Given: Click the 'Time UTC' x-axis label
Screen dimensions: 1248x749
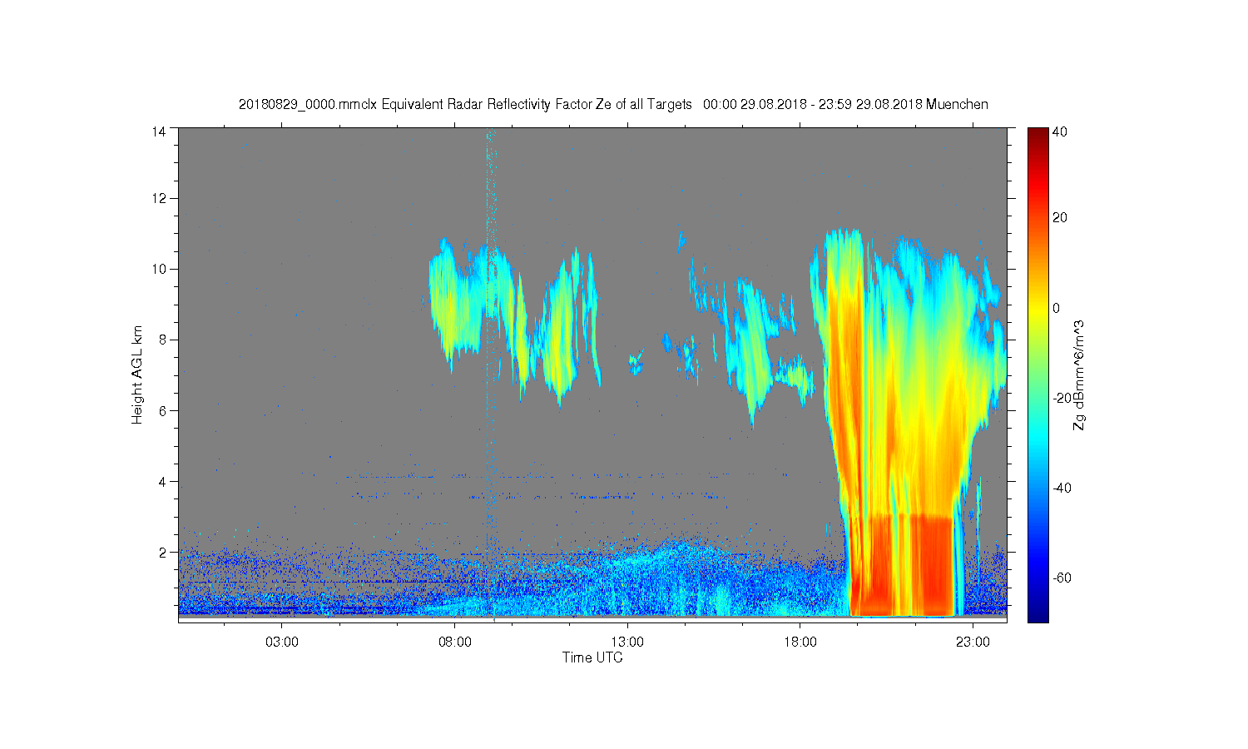Looking at the screenshot, I should [592, 657].
